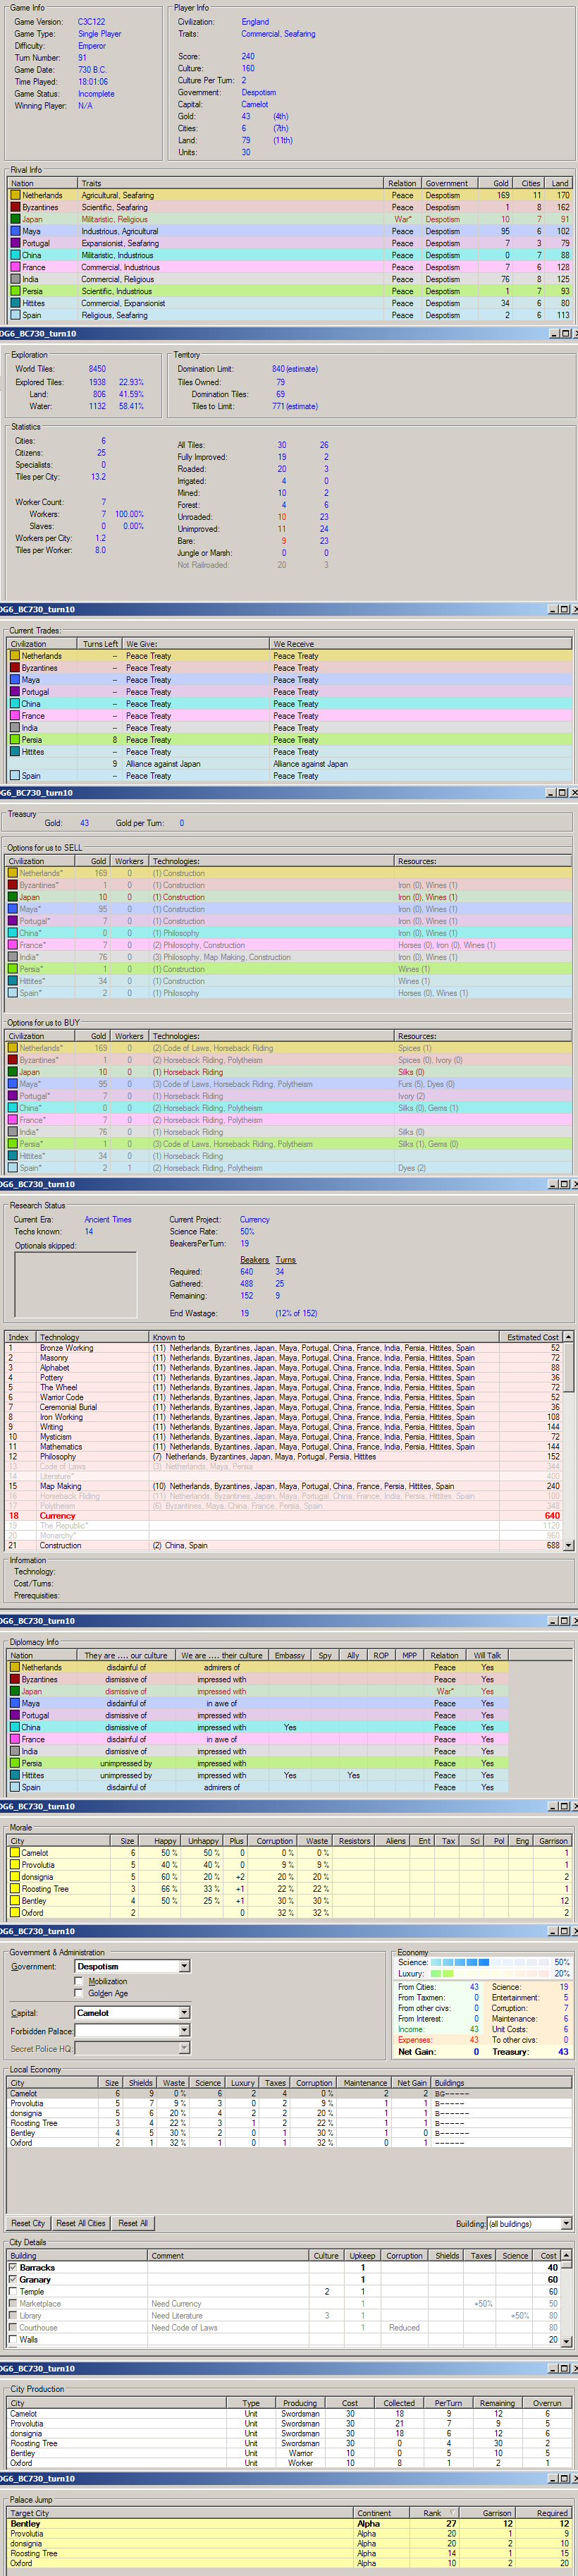
Task: Click Hittites color icon in Diplomacy Info table
Action: point(15,1776)
